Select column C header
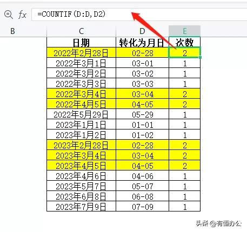This screenshot has height=232, width=247. [x=81, y=31]
